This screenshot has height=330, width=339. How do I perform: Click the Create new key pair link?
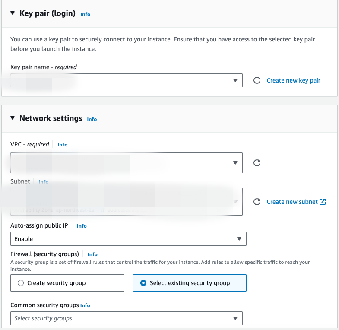pyautogui.click(x=293, y=80)
